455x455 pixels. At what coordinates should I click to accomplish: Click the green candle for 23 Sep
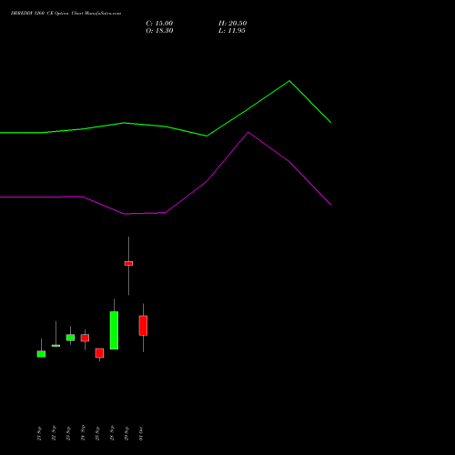coord(70,338)
